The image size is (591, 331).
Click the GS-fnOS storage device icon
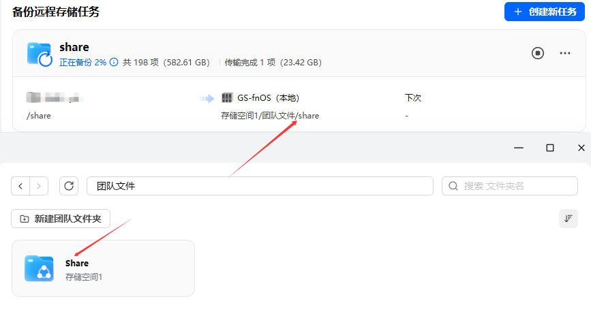point(227,98)
